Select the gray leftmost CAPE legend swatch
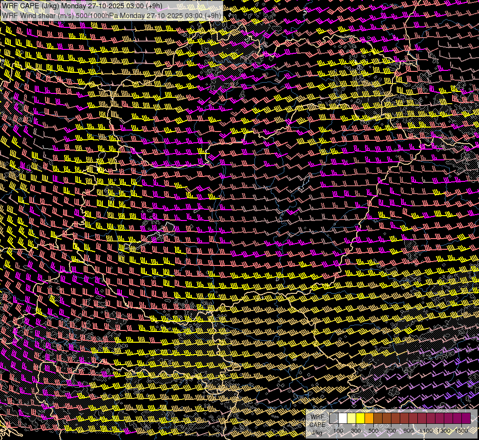The image size is (479, 440). coord(334,418)
